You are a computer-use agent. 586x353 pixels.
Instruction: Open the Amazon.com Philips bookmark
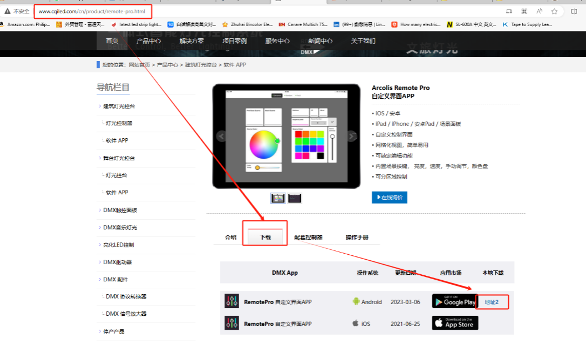pos(24,24)
